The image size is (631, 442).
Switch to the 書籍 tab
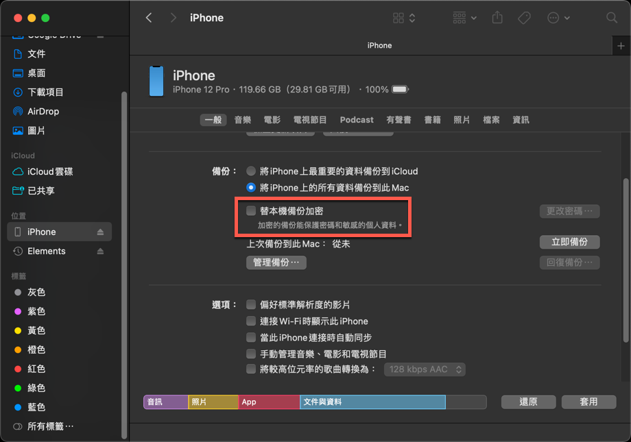point(433,120)
